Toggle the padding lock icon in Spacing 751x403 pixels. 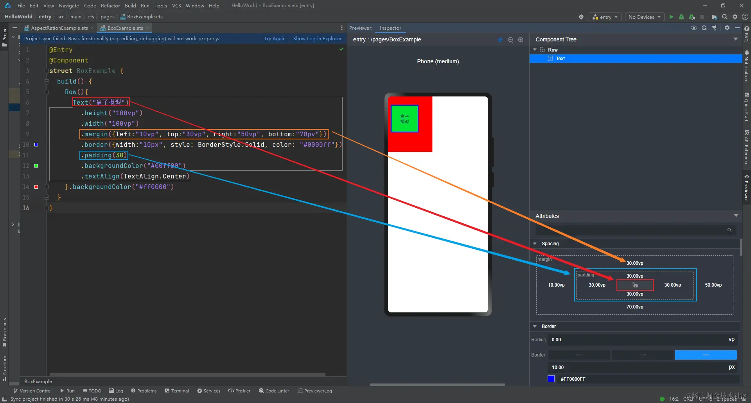coord(635,285)
